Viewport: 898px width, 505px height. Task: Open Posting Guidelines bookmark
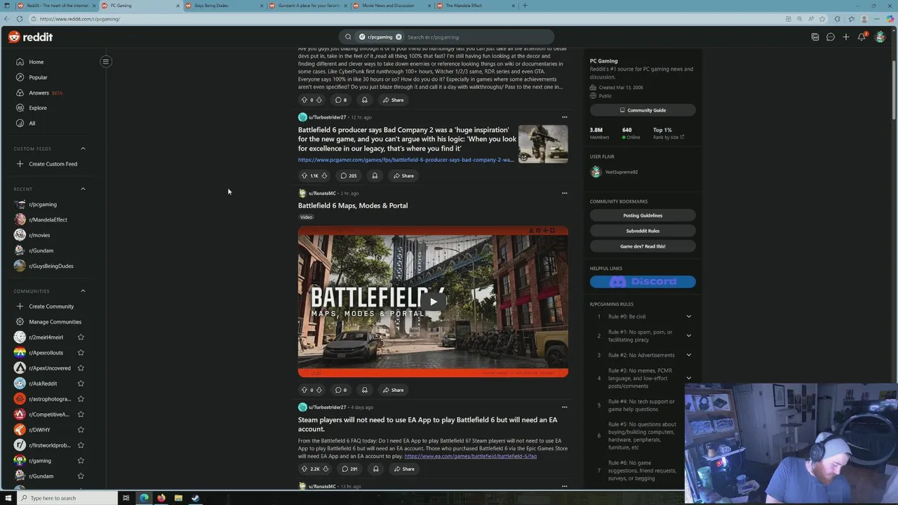(643, 215)
